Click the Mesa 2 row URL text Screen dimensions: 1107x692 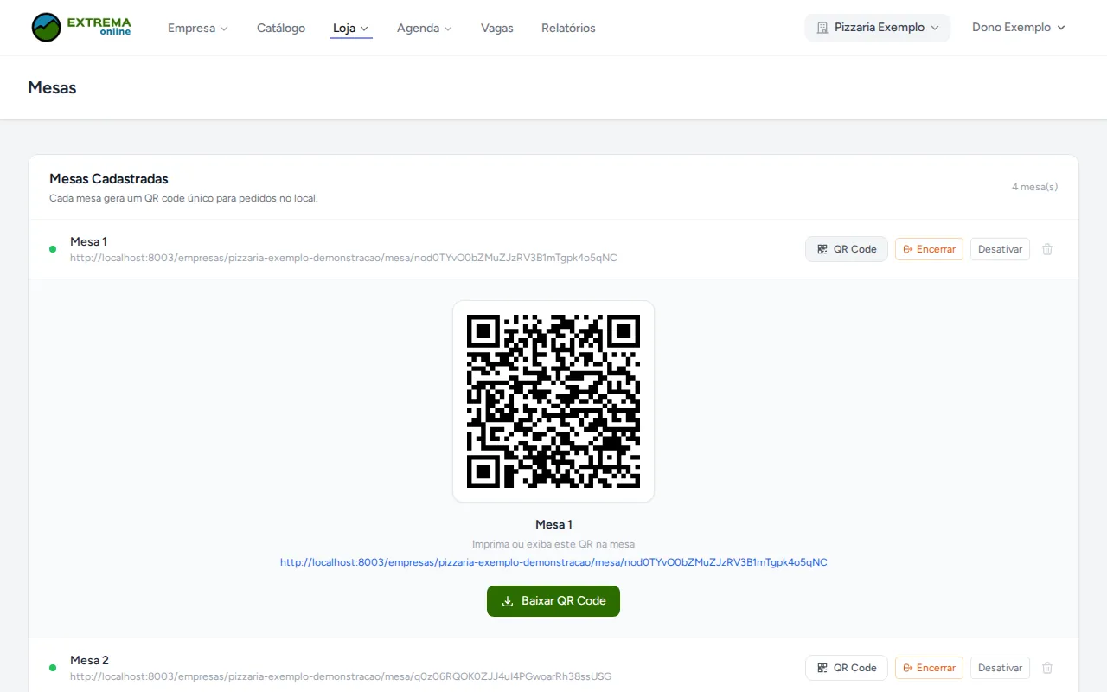(341, 676)
